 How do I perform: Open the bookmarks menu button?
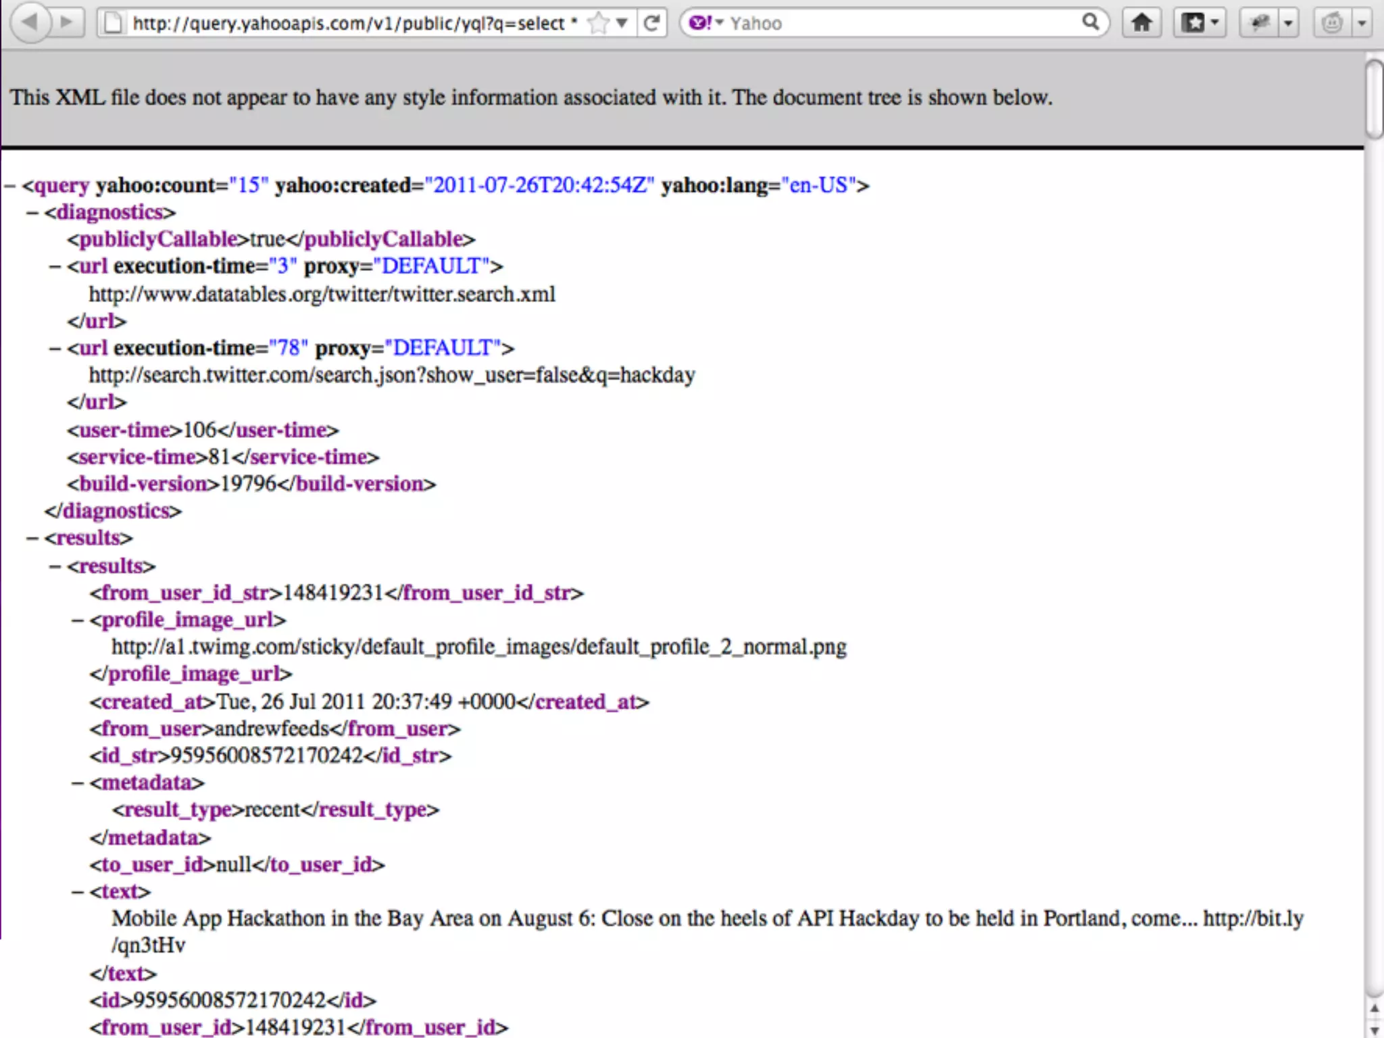1199,23
